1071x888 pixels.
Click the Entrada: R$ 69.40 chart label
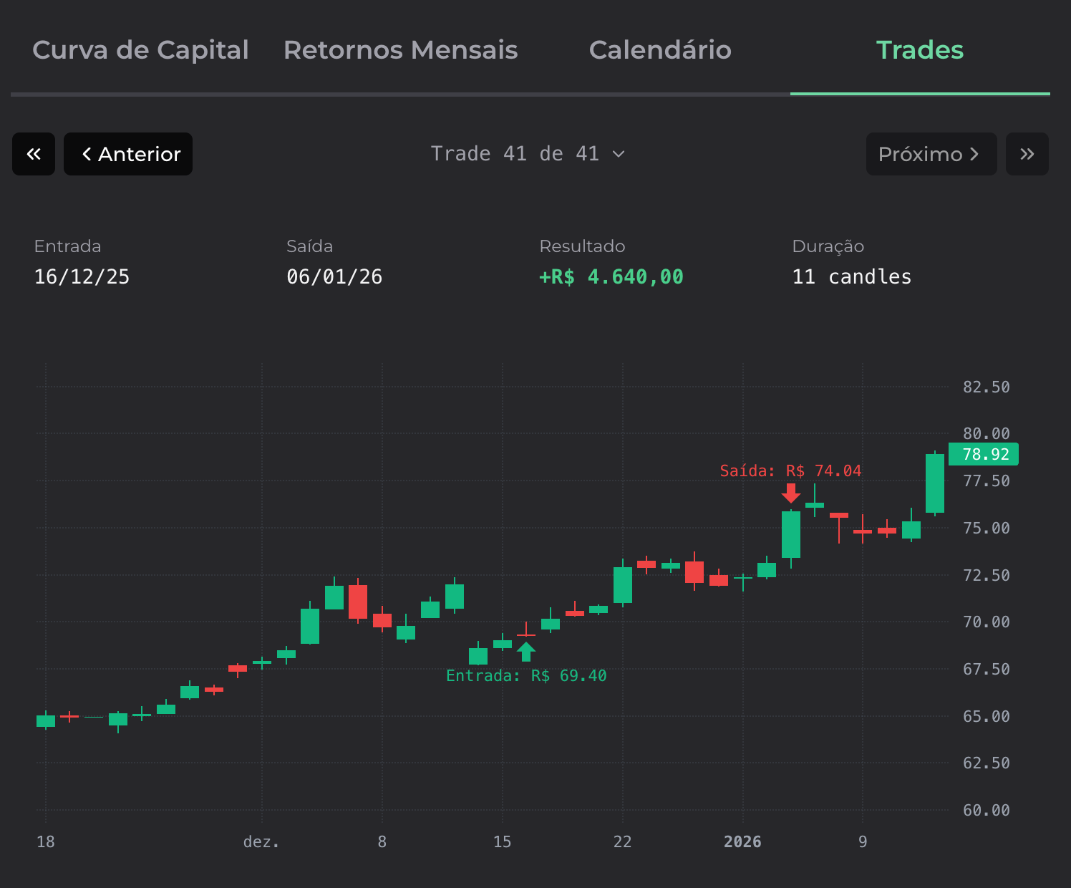526,676
